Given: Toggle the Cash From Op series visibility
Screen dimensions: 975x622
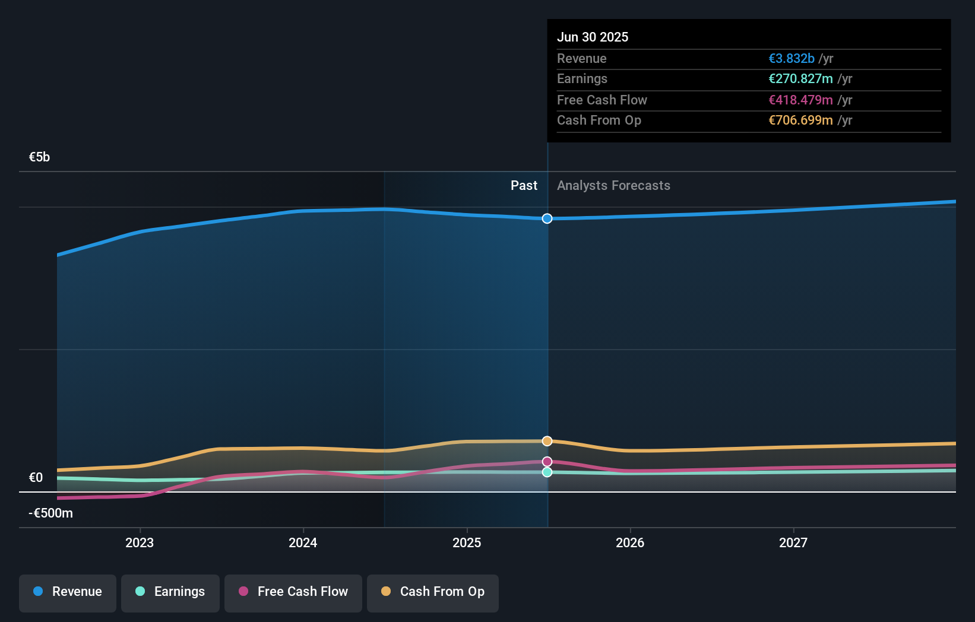Looking at the screenshot, I should tap(433, 592).
